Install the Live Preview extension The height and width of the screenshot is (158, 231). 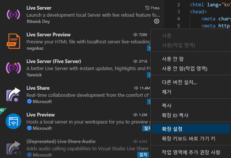coord(147,128)
